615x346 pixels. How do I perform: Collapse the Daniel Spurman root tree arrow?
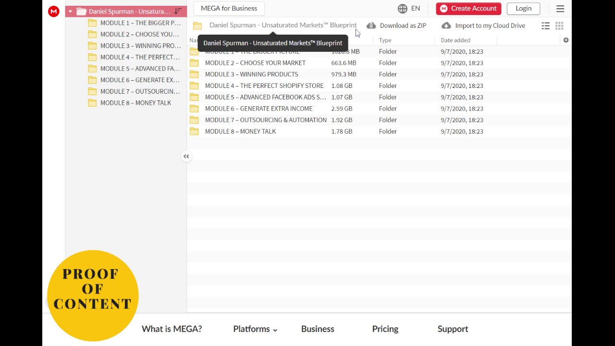(70, 12)
